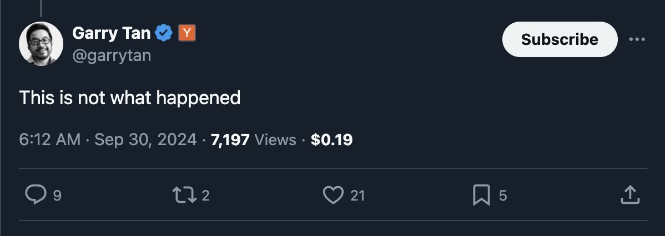The image size is (665, 236).
Task: Click the Garry Tan display name
Action: (x=111, y=34)
